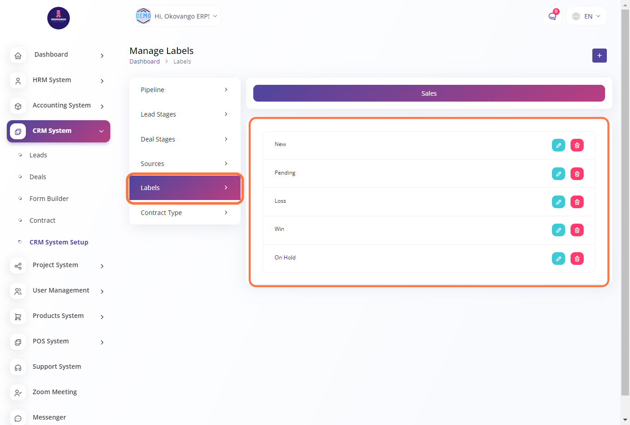Click the edit icon for Loss label

(x=558, y=202)
